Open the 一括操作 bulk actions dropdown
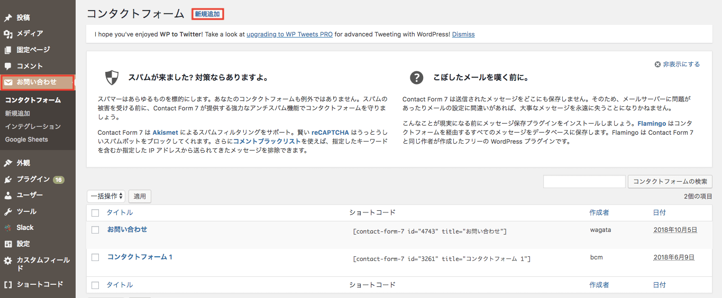 (106, 196)
